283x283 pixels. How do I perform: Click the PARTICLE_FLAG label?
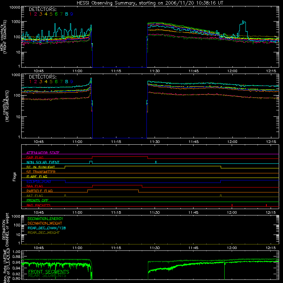pos(40,191)
